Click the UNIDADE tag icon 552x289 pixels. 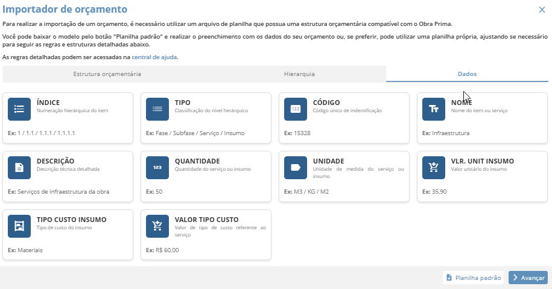(296, 168)
